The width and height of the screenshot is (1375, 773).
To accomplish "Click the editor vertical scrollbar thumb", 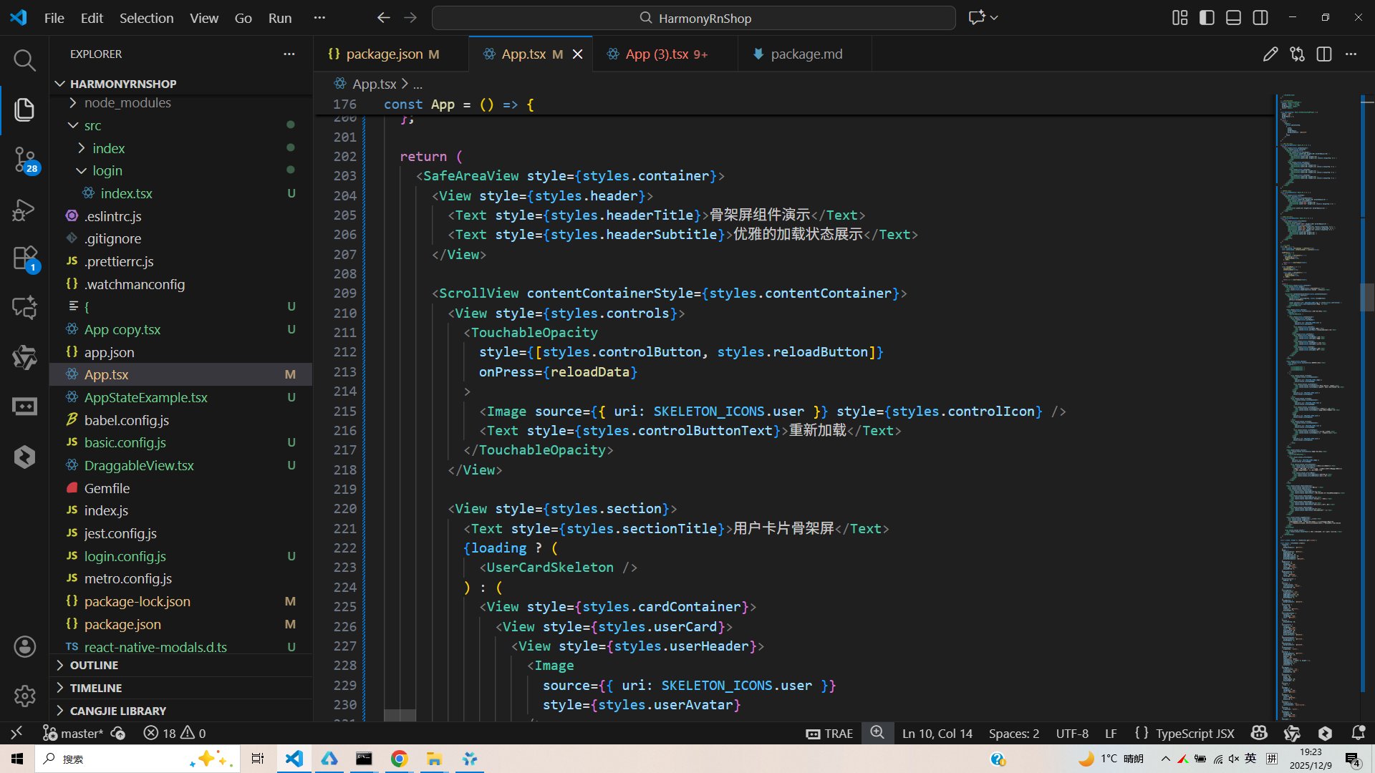I will pos(1367,297).
